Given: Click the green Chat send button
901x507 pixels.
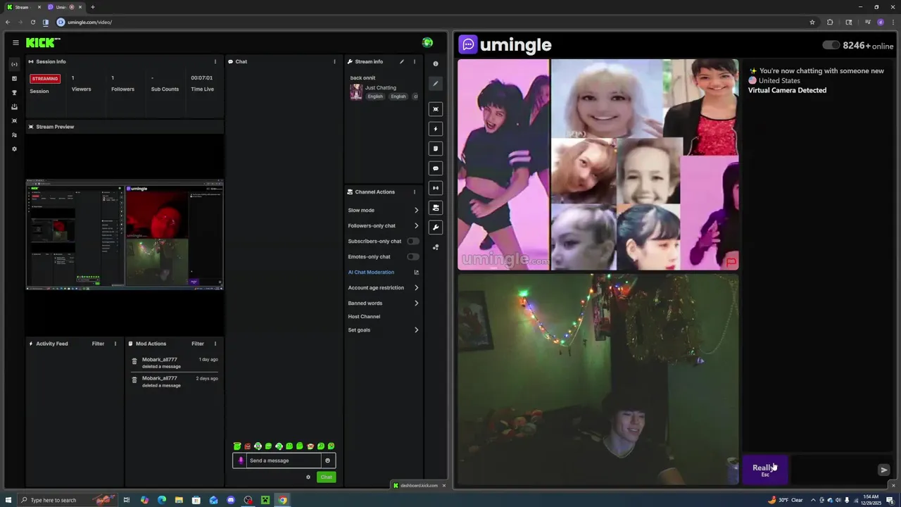Looking at the screenshot, I should [326, 477].
